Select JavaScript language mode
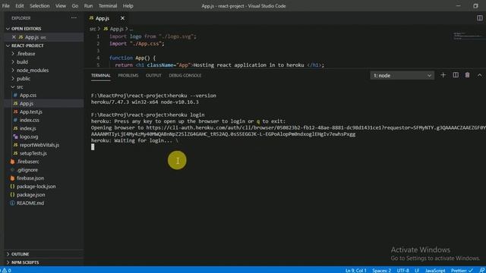The image size is (486, 273). point(435,270)
